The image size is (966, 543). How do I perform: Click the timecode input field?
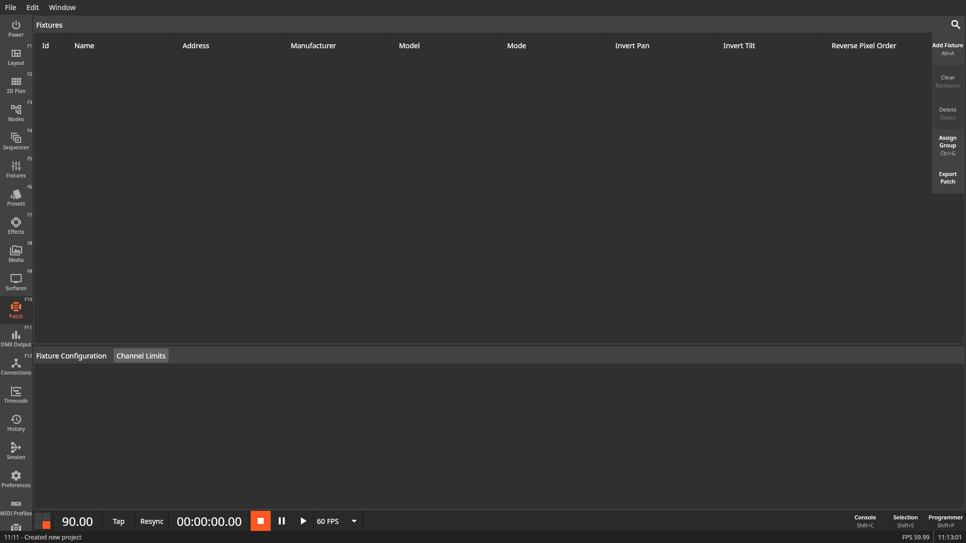click(208, 521)
